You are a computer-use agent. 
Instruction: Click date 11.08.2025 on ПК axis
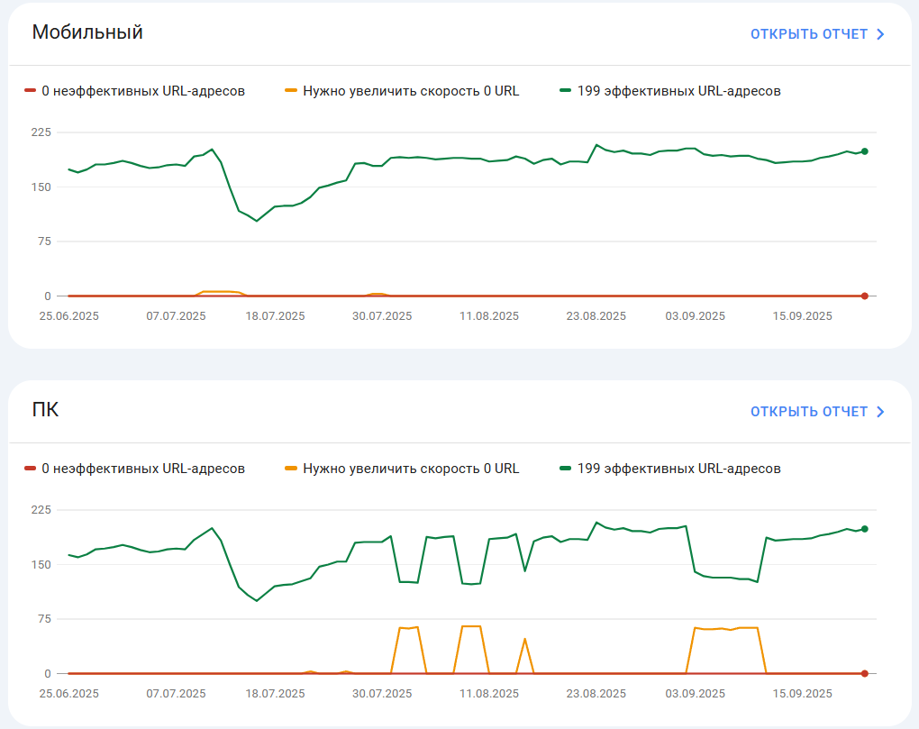point(489,693)
